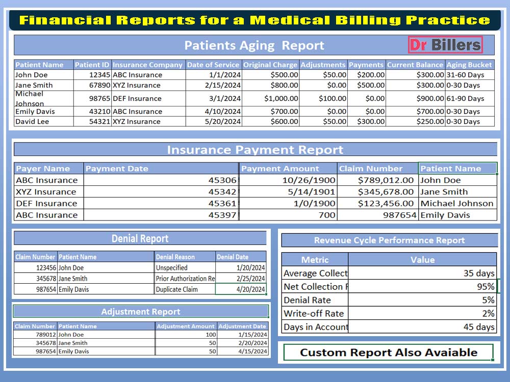The image size is (510, 382).
Task: Click Patient ID cell 54321
Action: [x=92, y=122]
